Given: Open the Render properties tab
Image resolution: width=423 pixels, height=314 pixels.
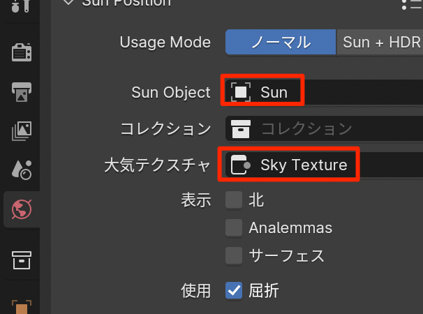Looking at the screenshot, I should point(20,52).
